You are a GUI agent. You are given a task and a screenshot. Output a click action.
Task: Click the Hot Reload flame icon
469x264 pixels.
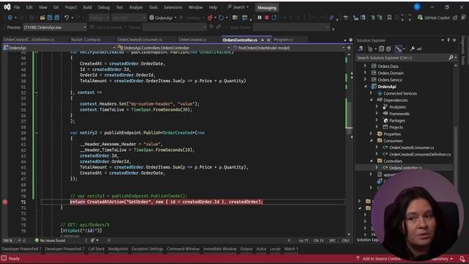point(210,18)
